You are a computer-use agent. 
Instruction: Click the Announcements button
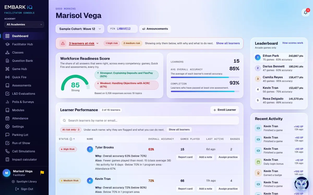[155, 29]
